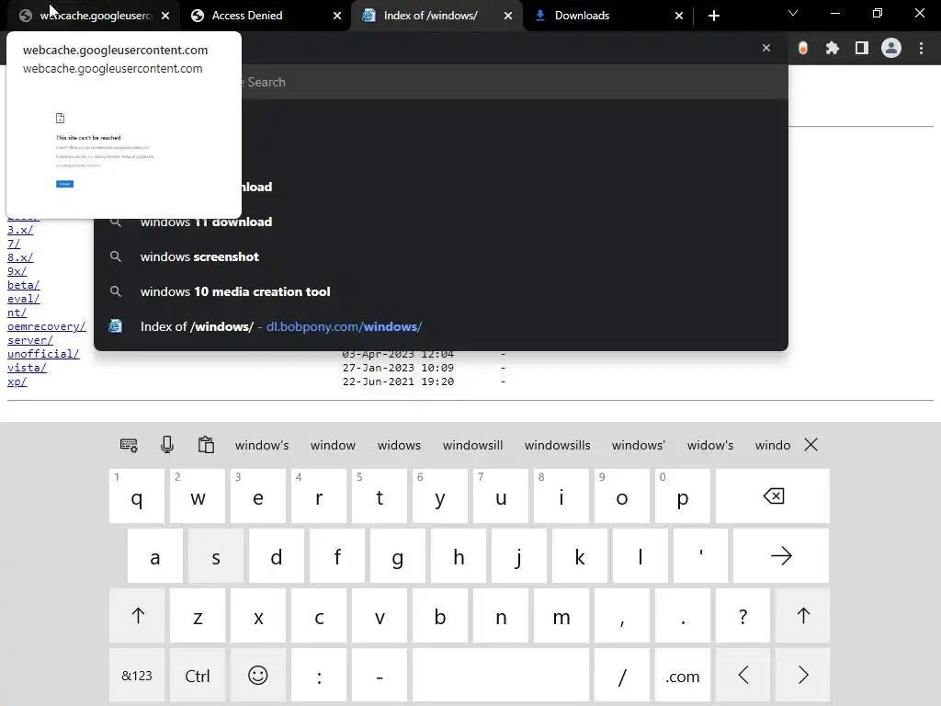This screenshot has width=941, height=706.
Task: Open the clipboard icon on keyboard
Action: pos(206,445)
